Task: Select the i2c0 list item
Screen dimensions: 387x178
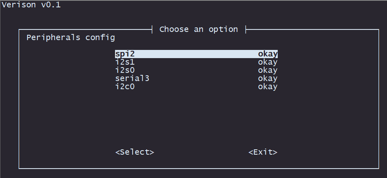Action: click(196, 86)
